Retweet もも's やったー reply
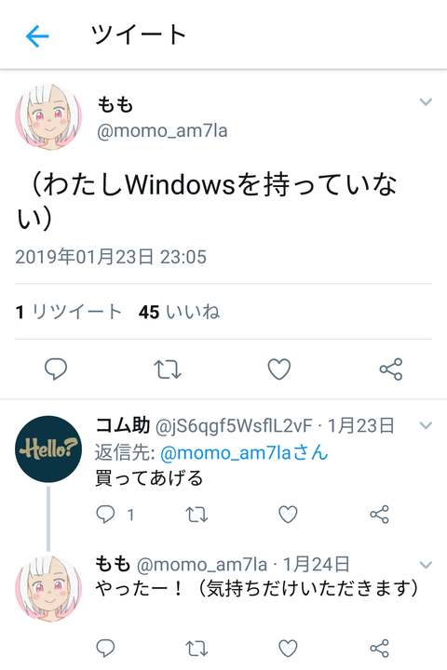447x670 pixels. 196,649
